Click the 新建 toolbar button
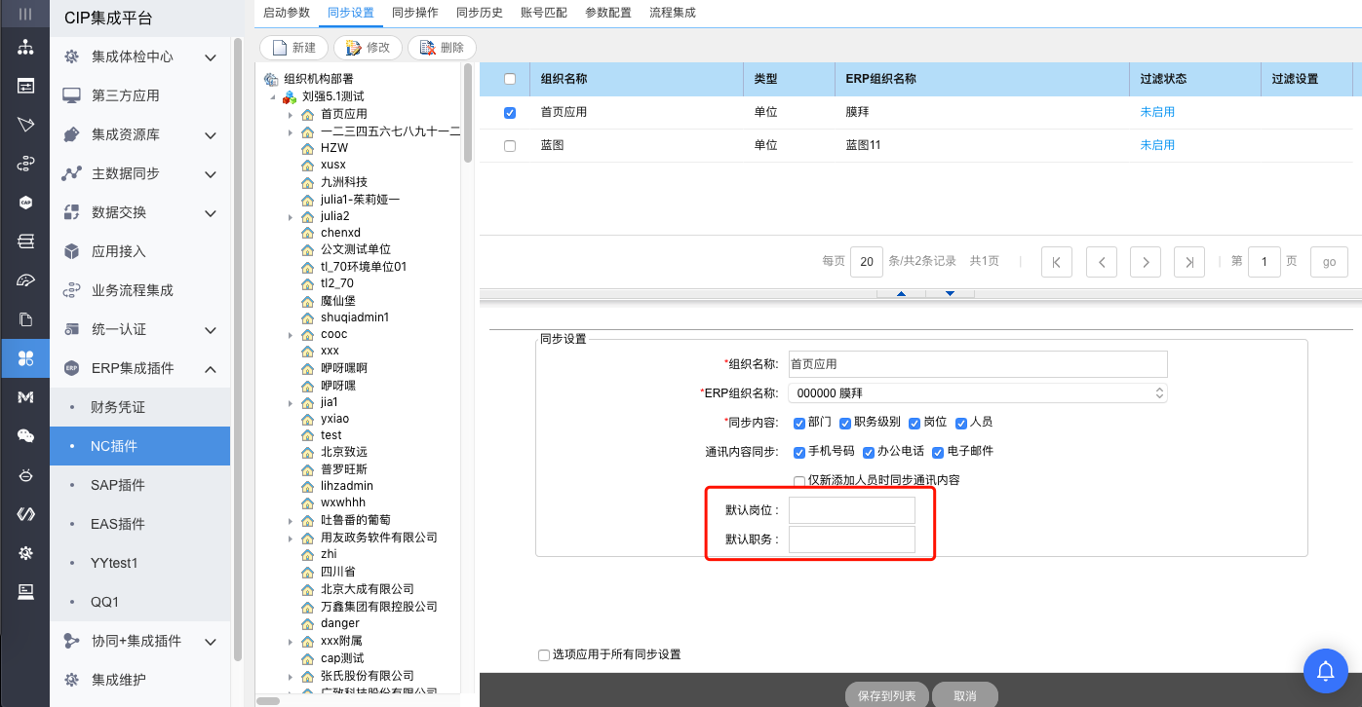Viewport: 1362px width, 707px height. (293, 48)
